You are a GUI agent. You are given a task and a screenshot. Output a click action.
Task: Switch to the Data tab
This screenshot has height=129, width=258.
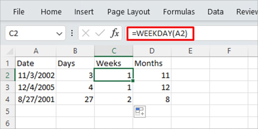coord(215,12)
